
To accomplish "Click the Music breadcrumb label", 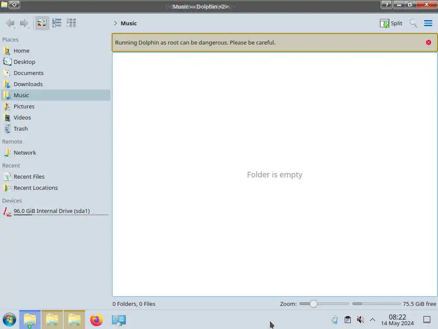I will (129, 23).
